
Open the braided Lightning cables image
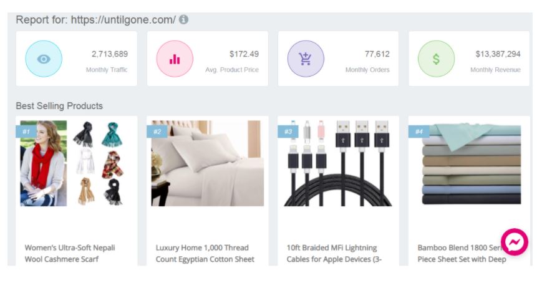(338, 163)
